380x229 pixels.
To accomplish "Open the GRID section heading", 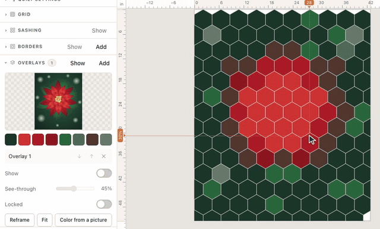I will coord(24,14).
